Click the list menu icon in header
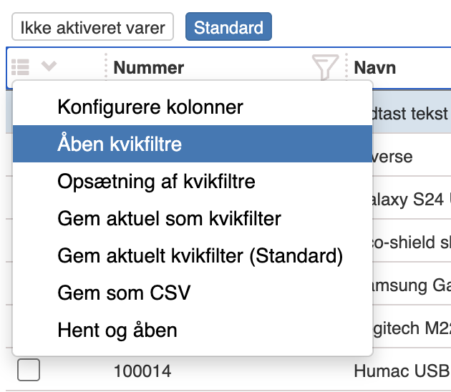 (x=21, y=67)
